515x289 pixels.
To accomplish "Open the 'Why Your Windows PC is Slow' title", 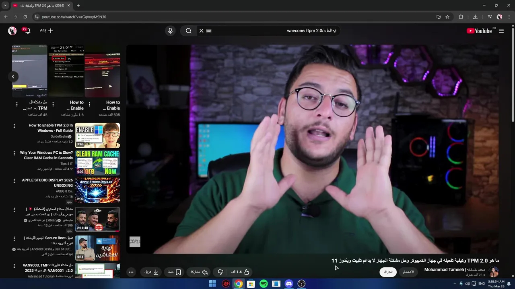I will pyautogui.click(x=46, y=155).
